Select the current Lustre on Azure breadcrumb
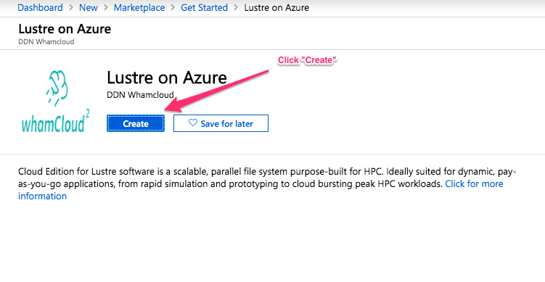The width and height of the screenshot is (545, 282). coord(276,8)
